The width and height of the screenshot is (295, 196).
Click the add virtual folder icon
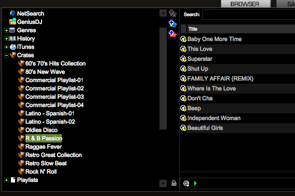[x=172, y=33]
